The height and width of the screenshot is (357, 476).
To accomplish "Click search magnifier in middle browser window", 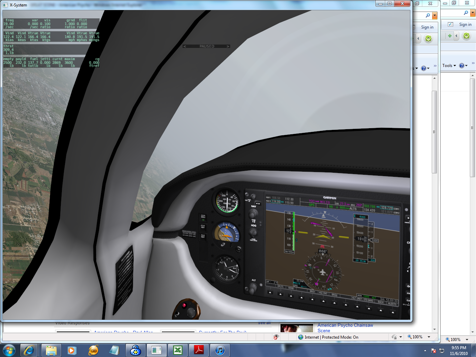I will 428,16.
